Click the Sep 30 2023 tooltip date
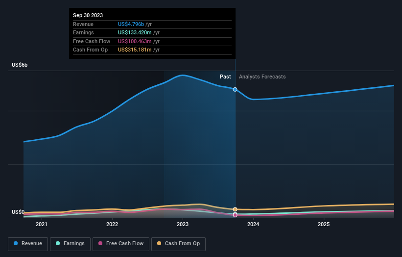The width and height of the screenshot is (402, 257). (x=88, y=15)
